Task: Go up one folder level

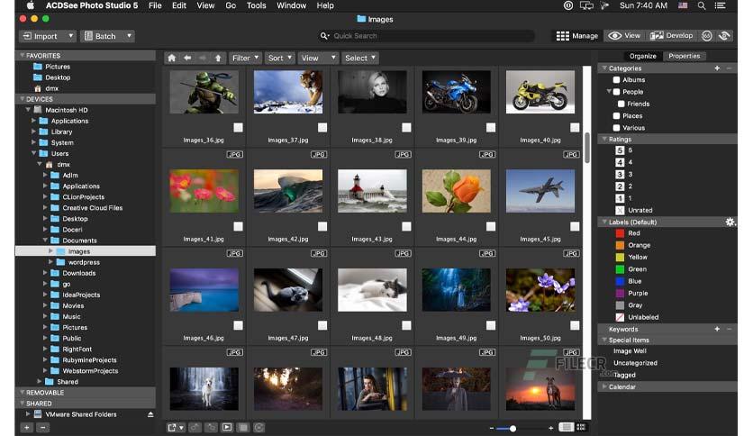Action: (218, 58)
